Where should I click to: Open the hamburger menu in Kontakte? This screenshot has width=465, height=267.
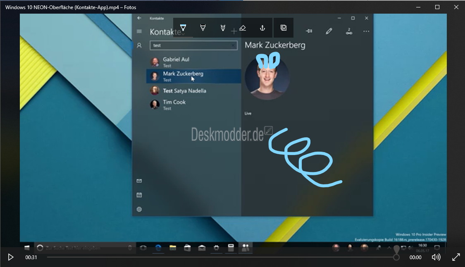pyautogui.click(x=139, y=31)
